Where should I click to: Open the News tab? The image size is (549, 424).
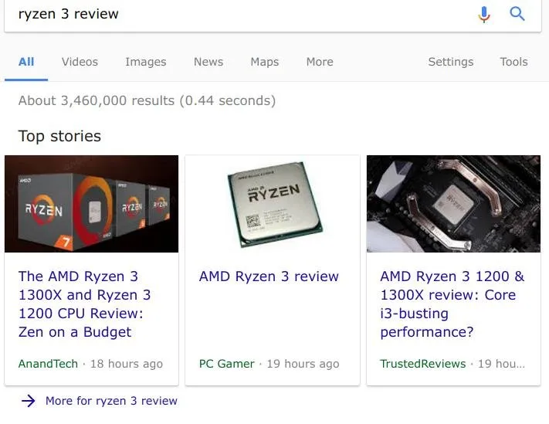click(208, 62)
